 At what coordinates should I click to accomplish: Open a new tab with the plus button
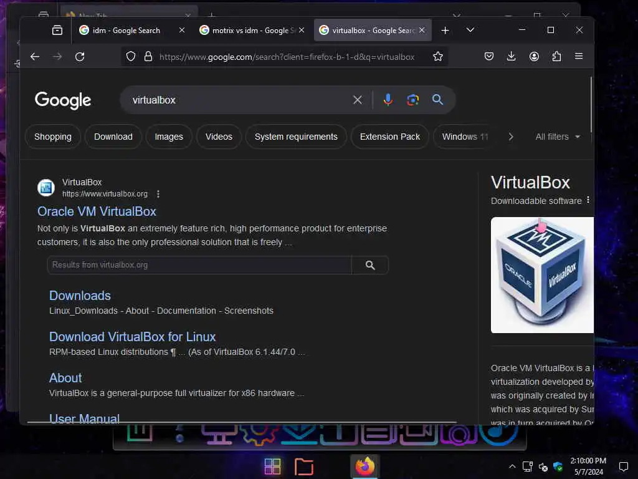click(445, 30)
